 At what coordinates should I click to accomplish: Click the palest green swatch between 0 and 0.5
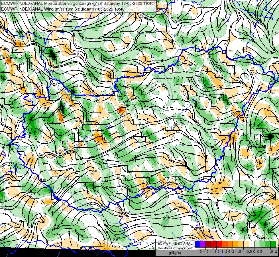click(257, 244)
